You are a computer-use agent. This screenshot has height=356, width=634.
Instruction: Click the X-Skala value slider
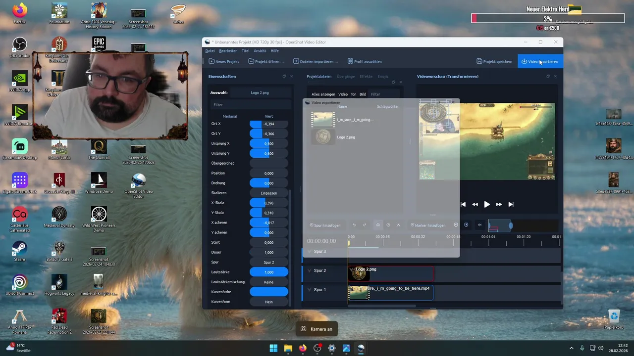(269, 203)
